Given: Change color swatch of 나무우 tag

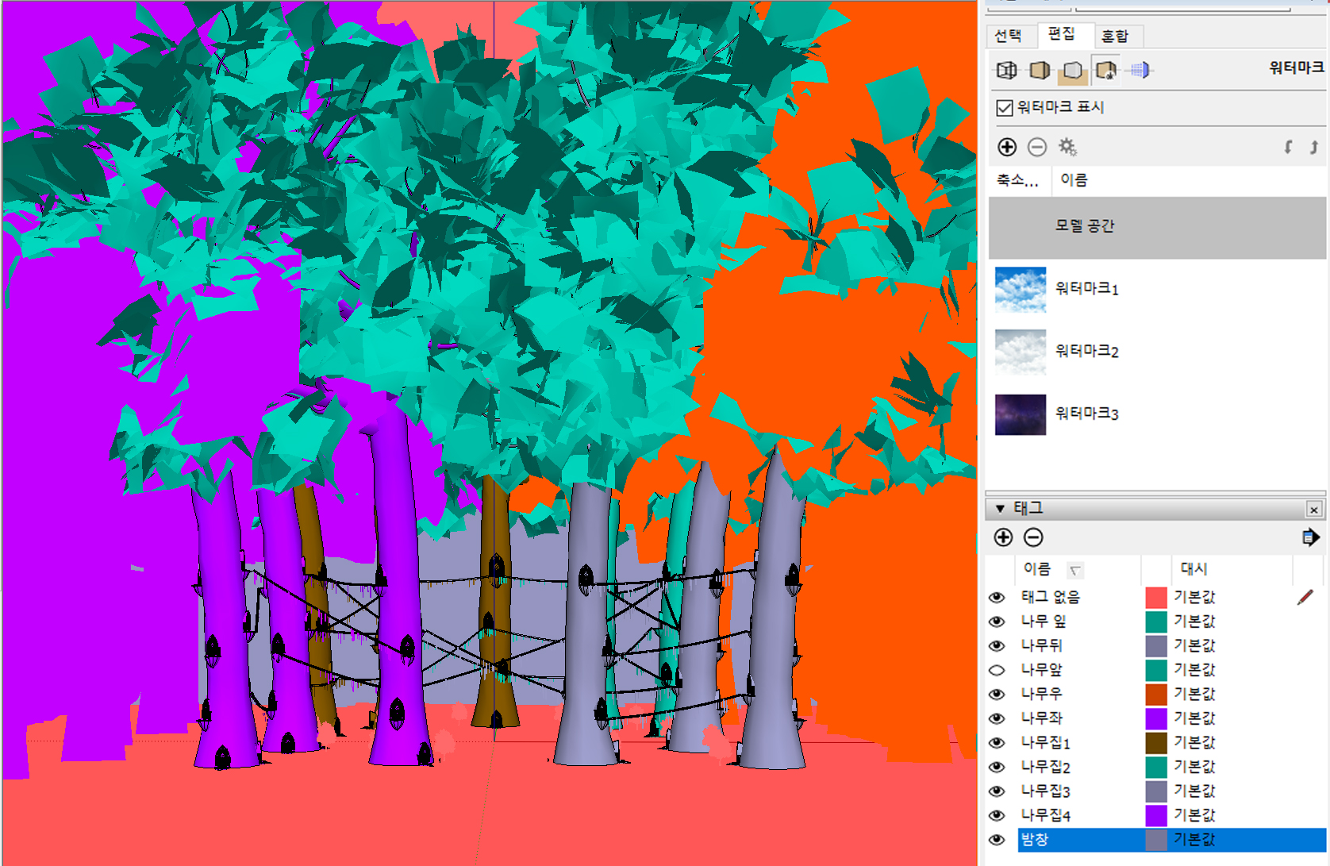Looking at the screenshot, I should [x=1156, y=694].
